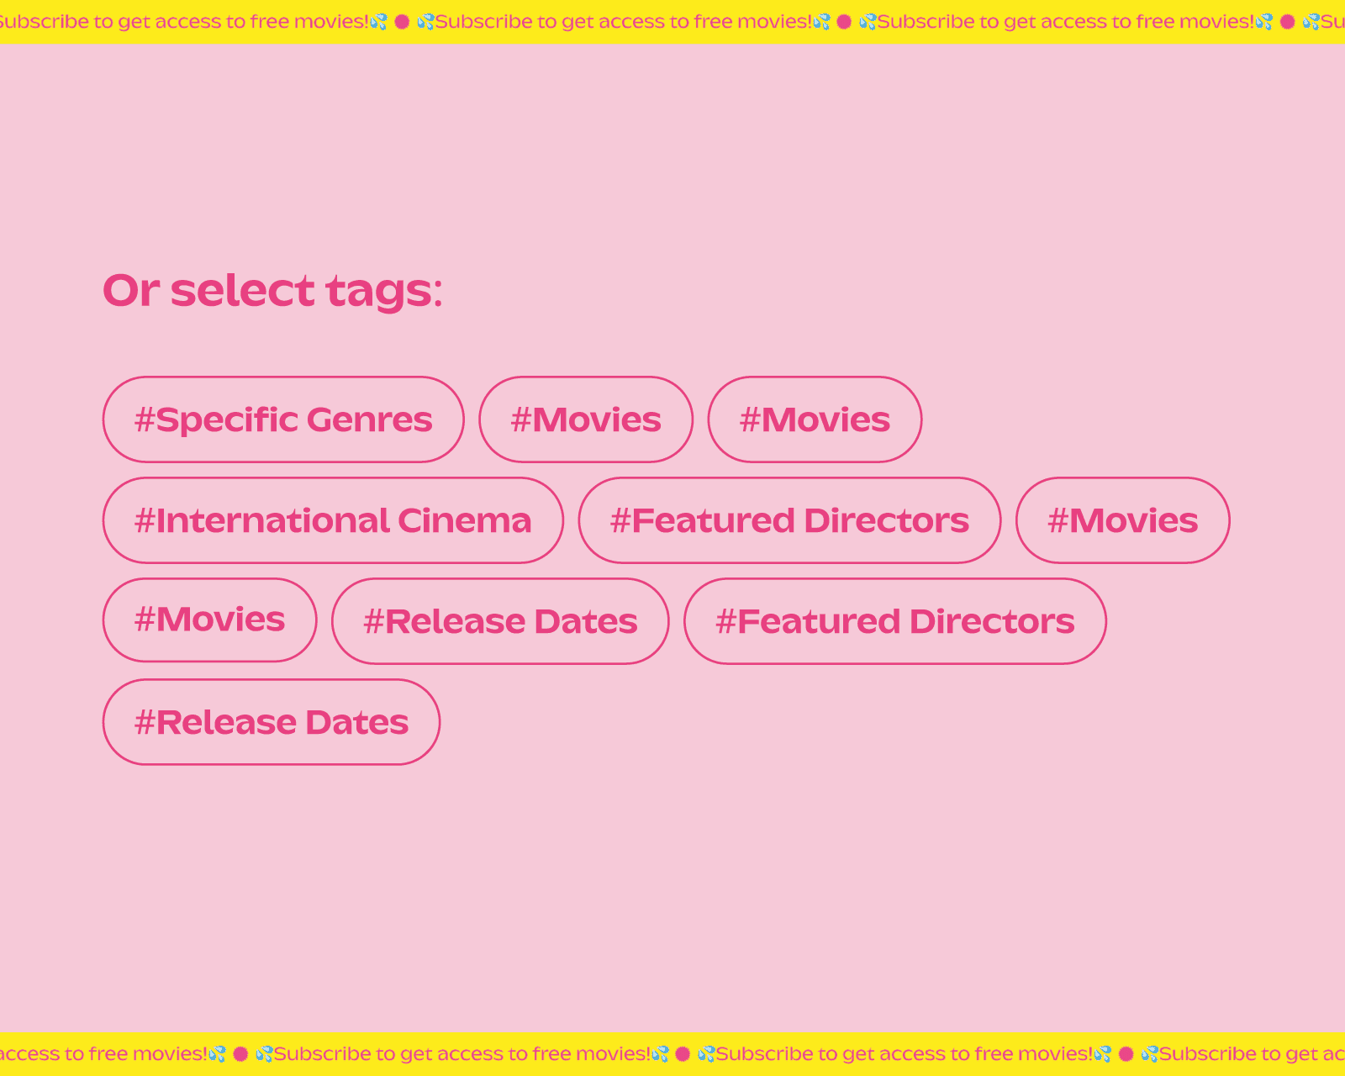Click the middle pink burst icon in bottom banner
The width and height of the screenshot is (1345, 1076).
tap(683, 1053)
